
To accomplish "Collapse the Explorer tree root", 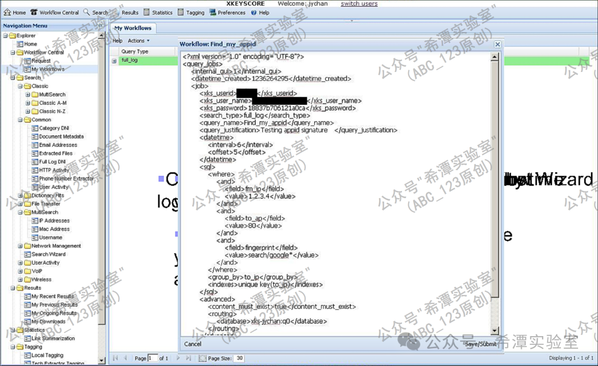I will coord(6,35).
